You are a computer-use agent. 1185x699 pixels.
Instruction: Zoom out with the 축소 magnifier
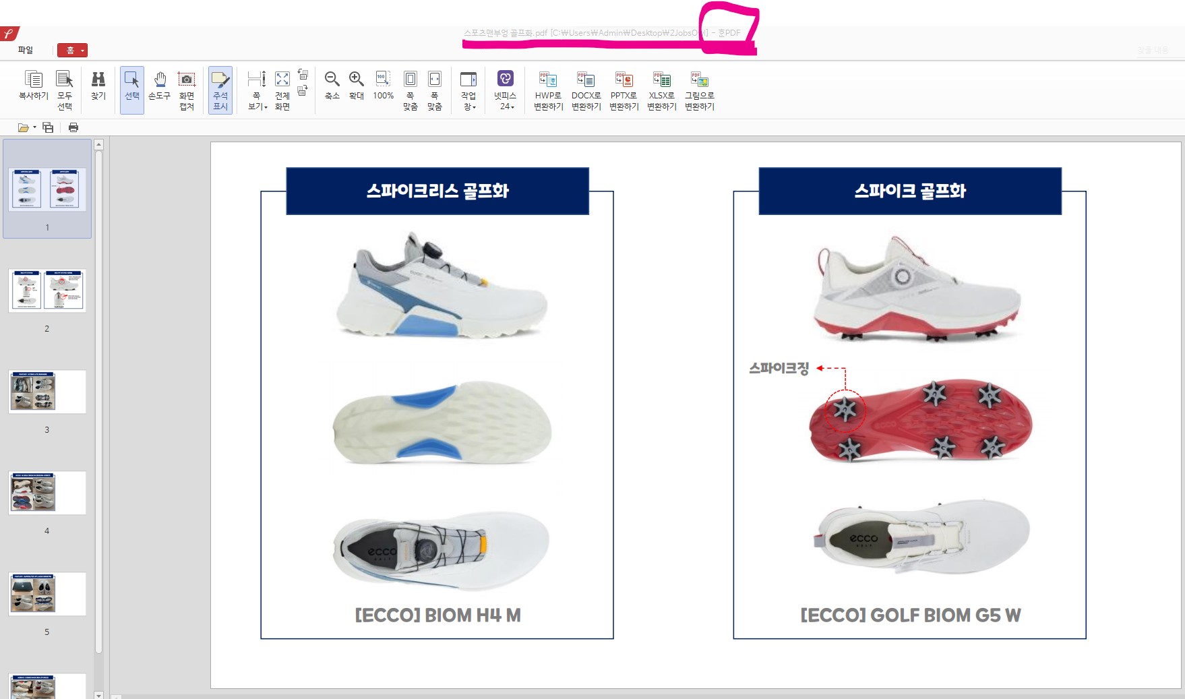(332, 86)
